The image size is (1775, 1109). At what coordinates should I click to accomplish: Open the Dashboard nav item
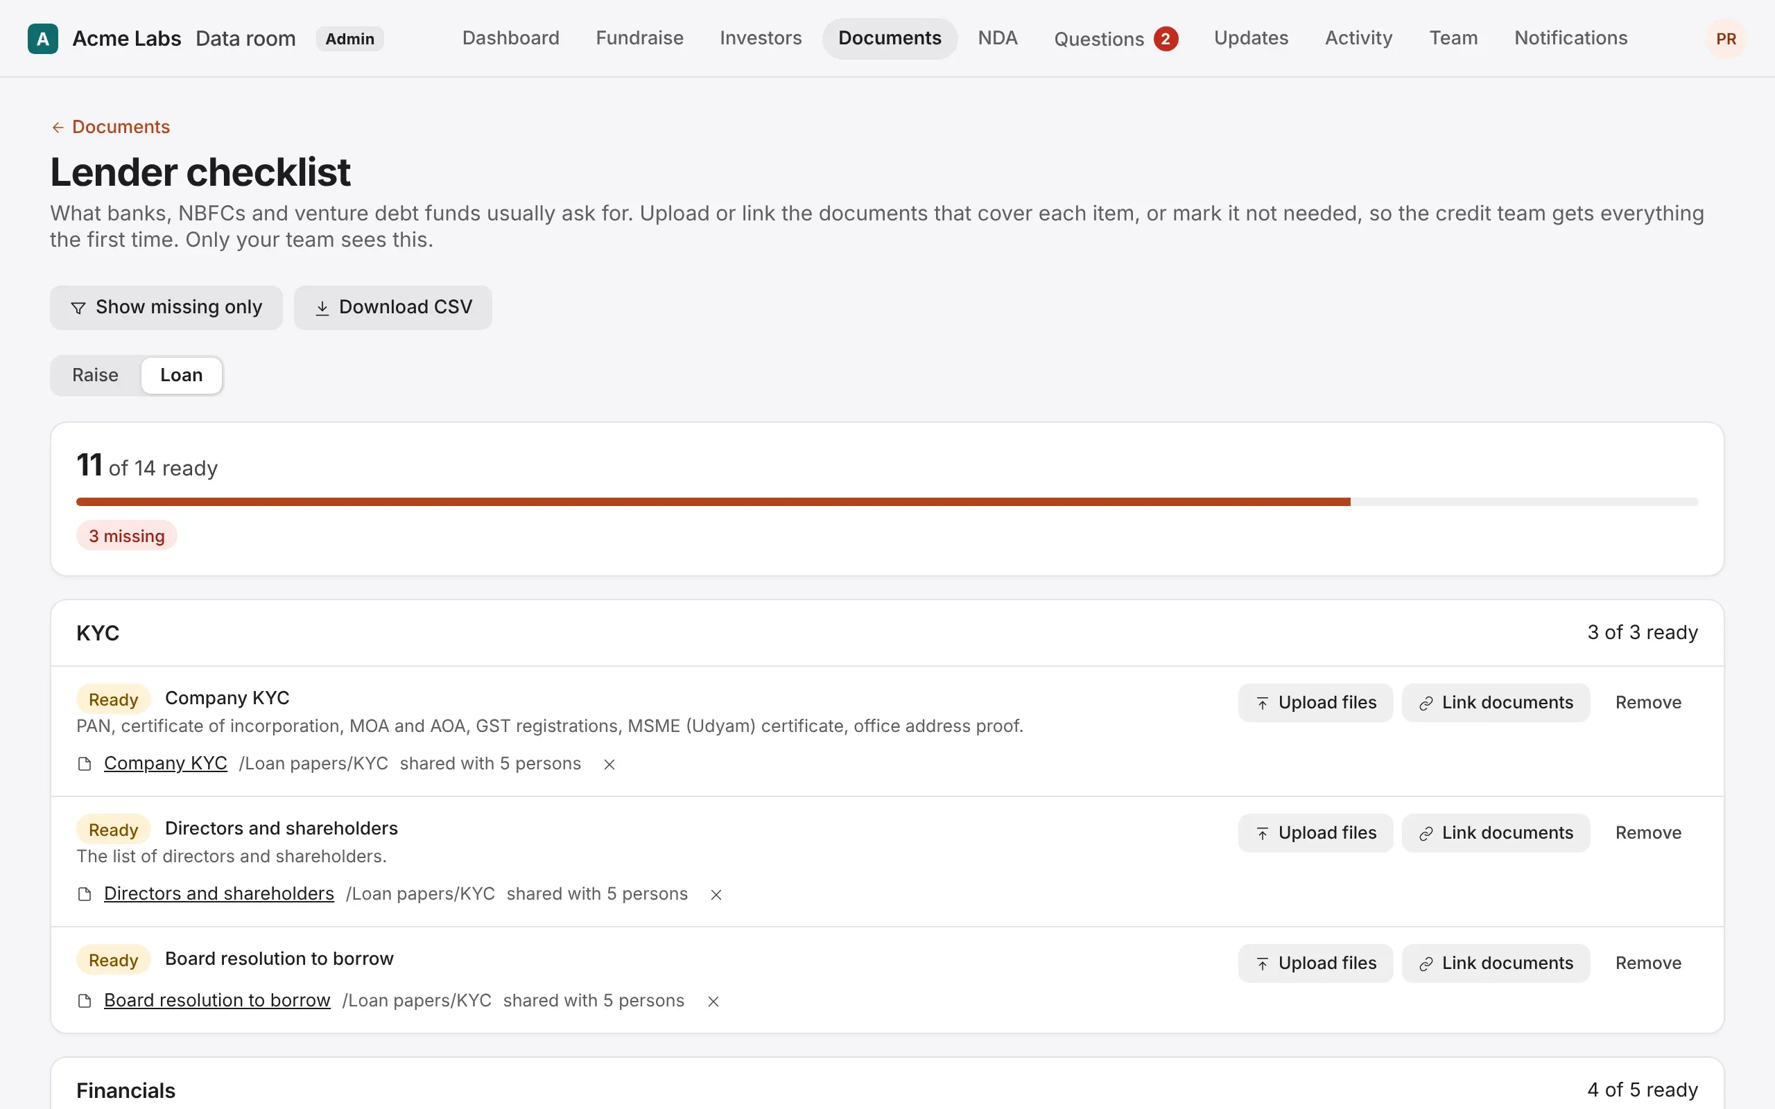[511, 38]
